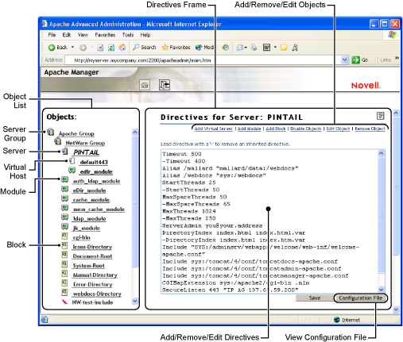Click the Configuration File button
The height and width of the screenshot is (342, 403).
point(360,298)
